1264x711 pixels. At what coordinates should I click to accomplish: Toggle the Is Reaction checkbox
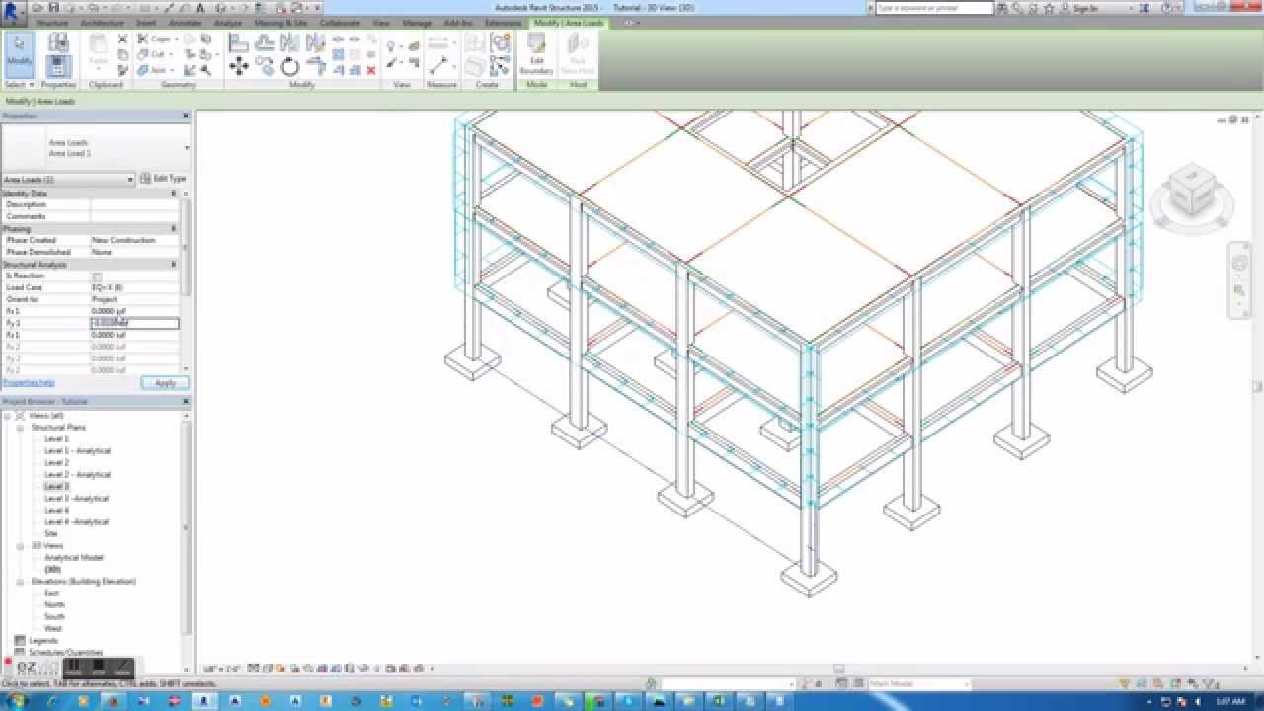coord(98,276)
